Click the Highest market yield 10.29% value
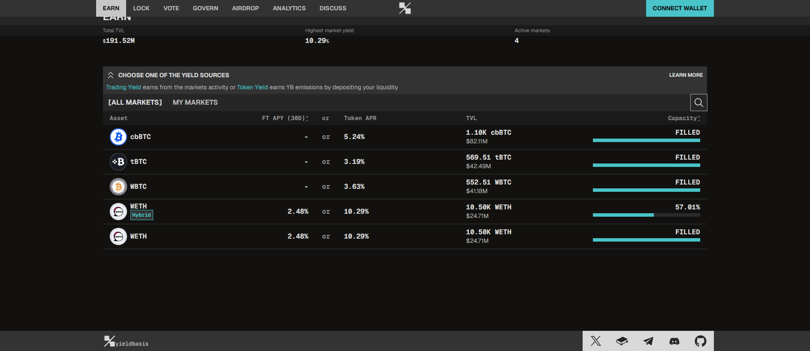The height and width of the screenshot is (351, 810). 317,41
